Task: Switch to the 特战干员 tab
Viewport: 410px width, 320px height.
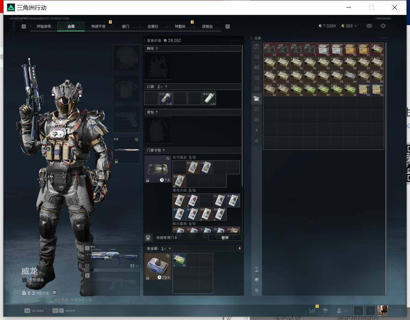Action: [98, 26]
